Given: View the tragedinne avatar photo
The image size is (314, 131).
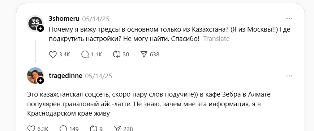Looking at the screenshot, I should 35,75.
